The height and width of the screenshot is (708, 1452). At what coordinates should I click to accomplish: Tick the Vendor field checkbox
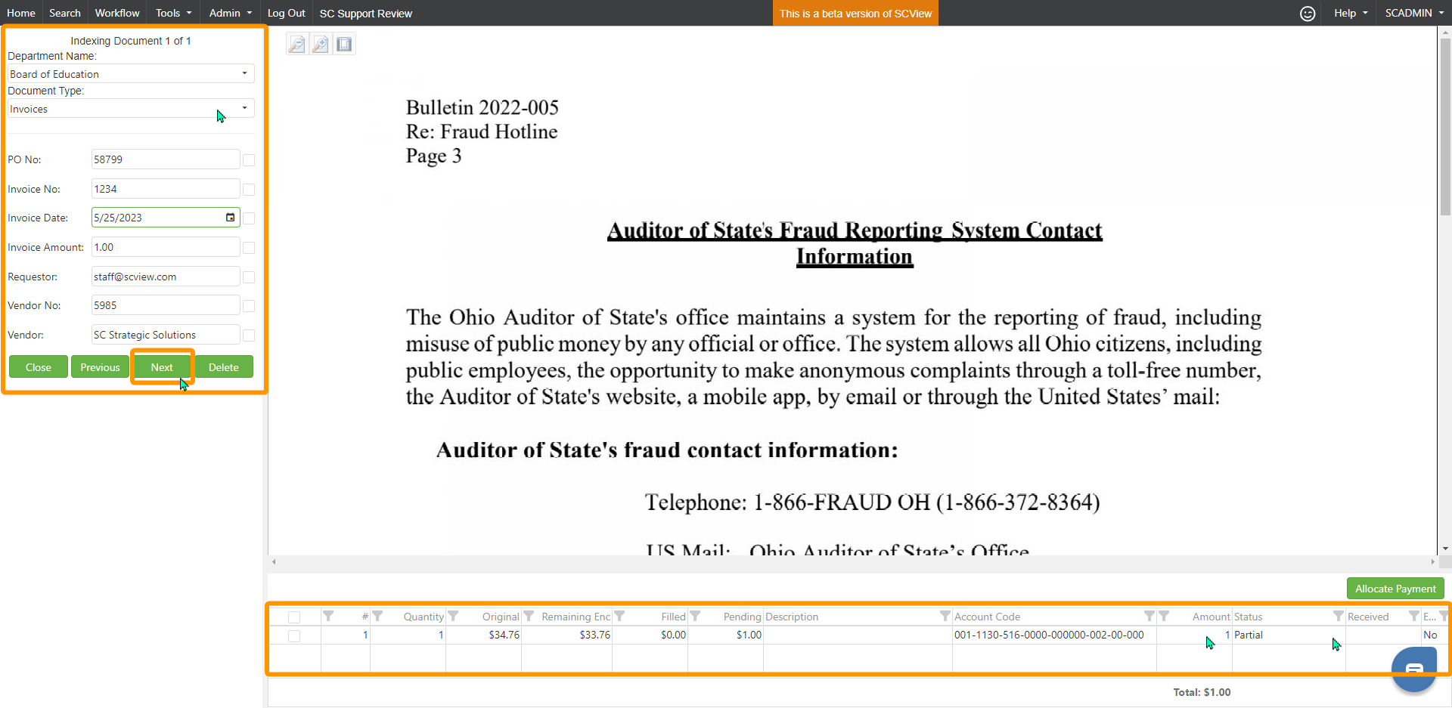pyautogui.click(x=249, y=335)
